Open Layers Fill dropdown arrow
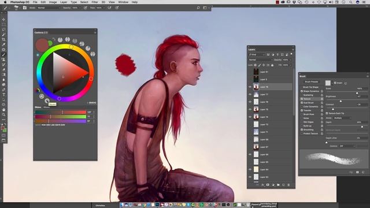370x208 pixels. click(x=290, y=65)
